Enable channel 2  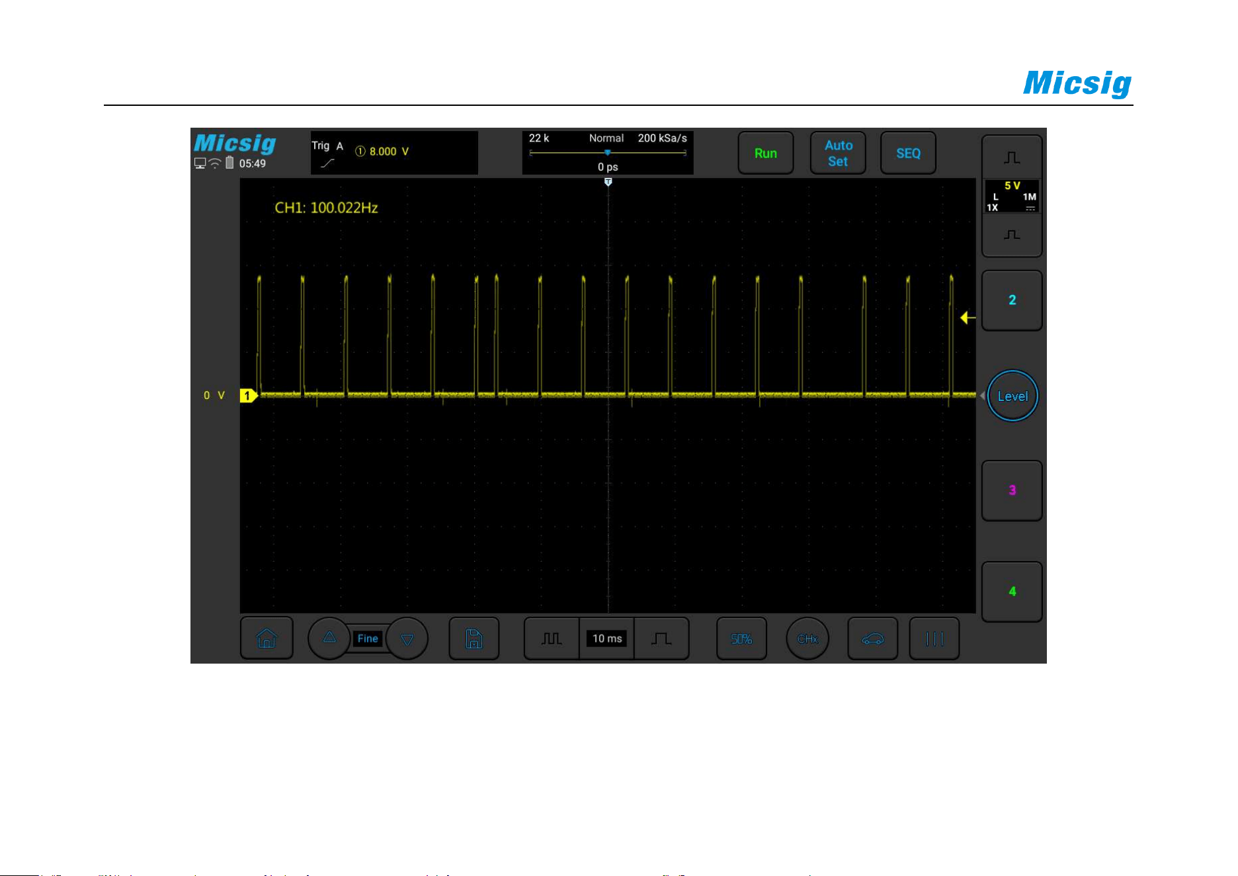click(1012, 300)
